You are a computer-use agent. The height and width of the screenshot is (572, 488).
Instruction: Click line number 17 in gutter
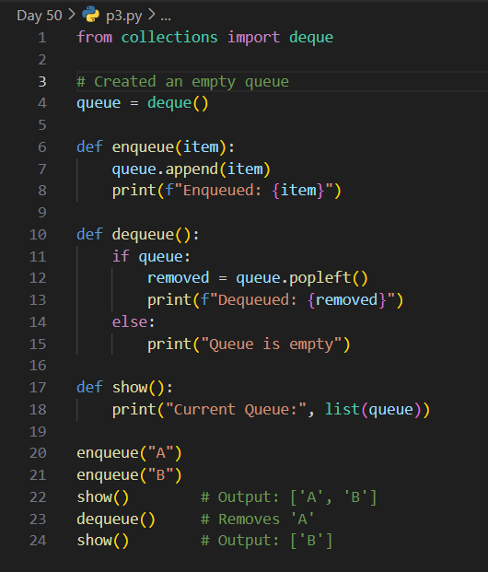click(38, 388)
